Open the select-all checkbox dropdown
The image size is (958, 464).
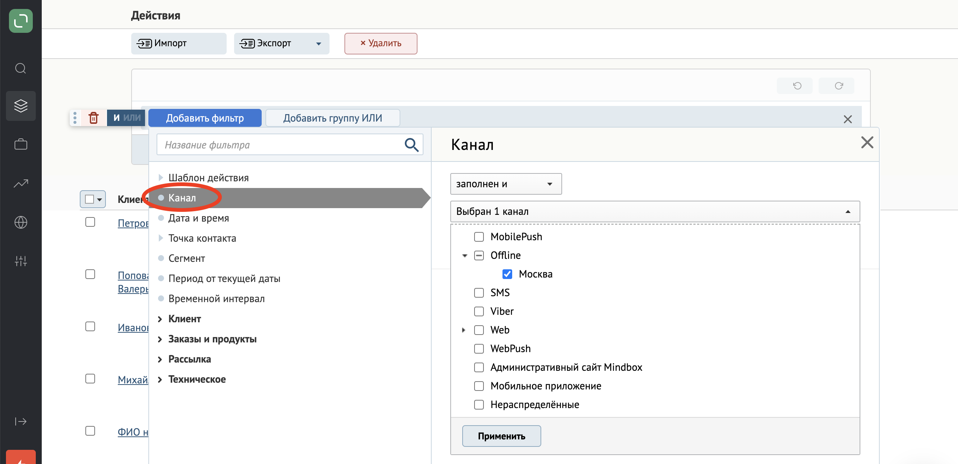93,199
